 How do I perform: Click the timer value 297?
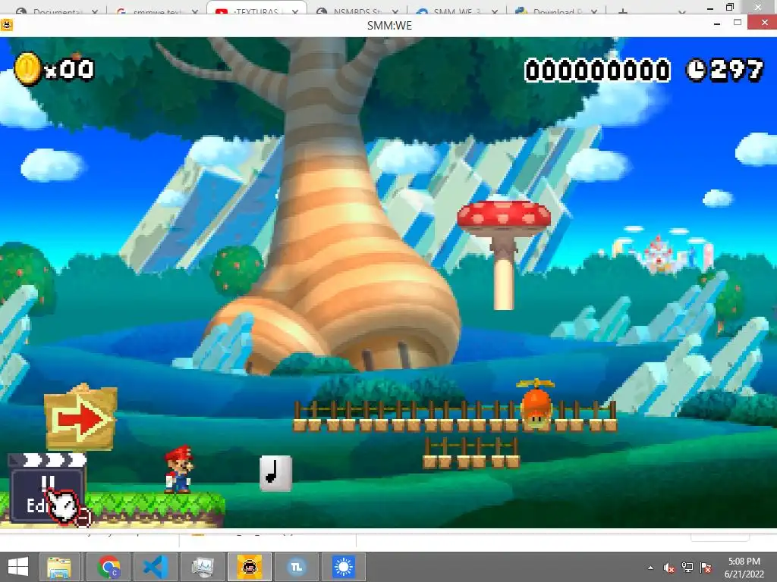click(x=736, y=70)
